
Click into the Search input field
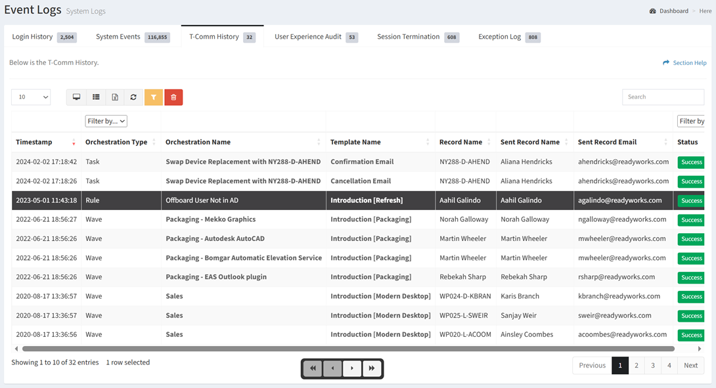click(x=663, y=97)
